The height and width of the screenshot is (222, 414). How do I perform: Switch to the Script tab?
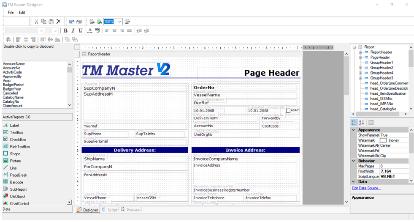point(110,210)
